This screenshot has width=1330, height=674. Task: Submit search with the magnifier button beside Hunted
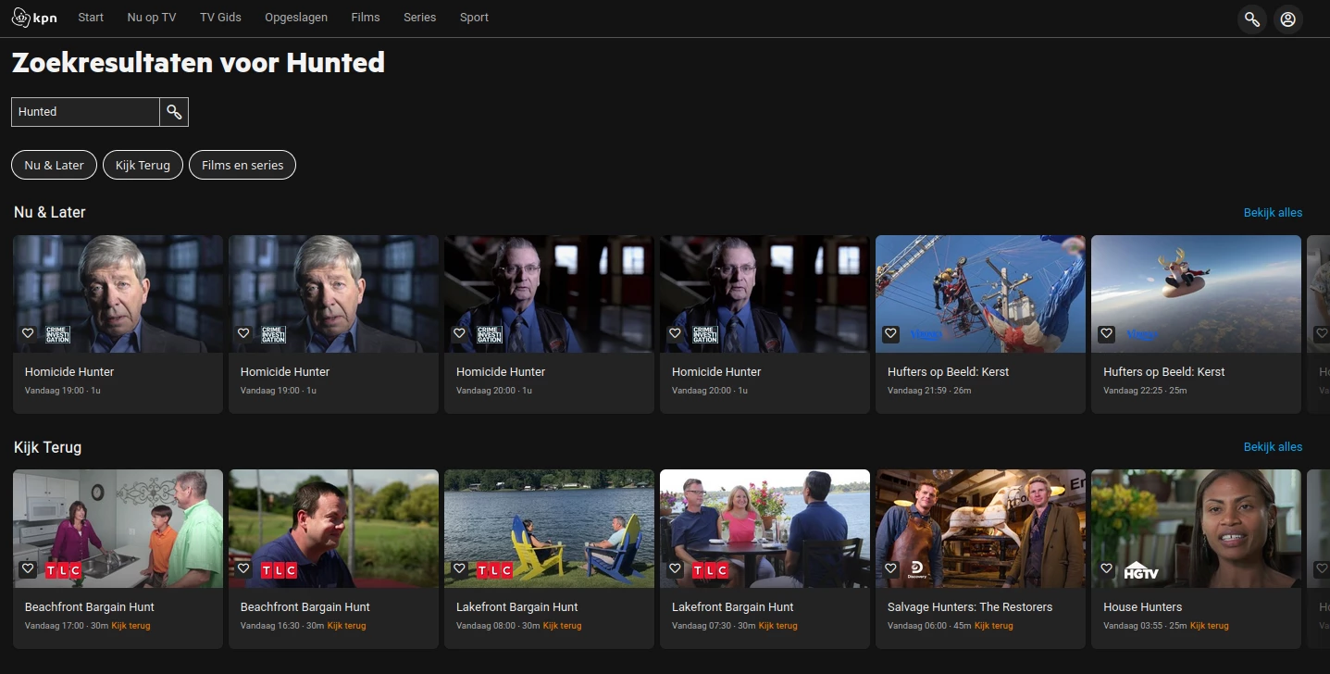(174, 112)
